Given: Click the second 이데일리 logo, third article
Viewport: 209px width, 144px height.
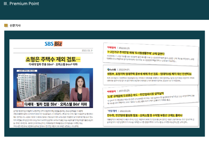Looking at the screenshot, I should [111, 91].
